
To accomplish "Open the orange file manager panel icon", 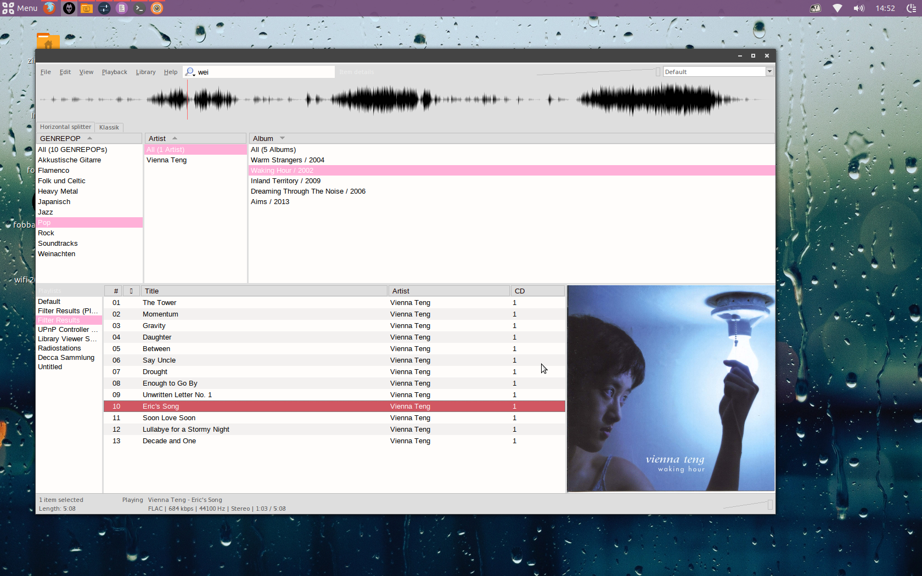I will [x=86, y=8].
